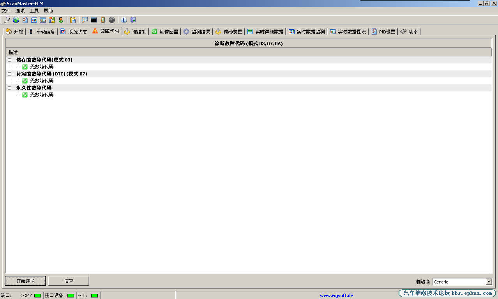This screenshot has width=498, height=299.
Task: Open the 文件 menu
Action: point(6,11)
